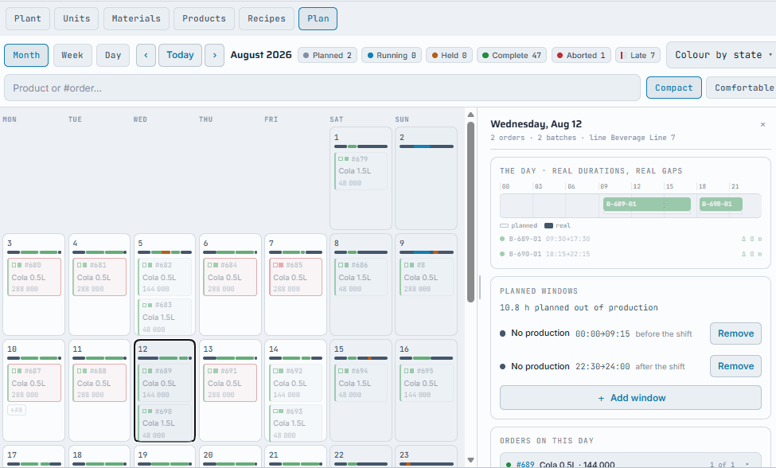Image resolution: width=776 pixels, height=468 pixels.
Task: Switch calendar to Day view
Action: 113,56
